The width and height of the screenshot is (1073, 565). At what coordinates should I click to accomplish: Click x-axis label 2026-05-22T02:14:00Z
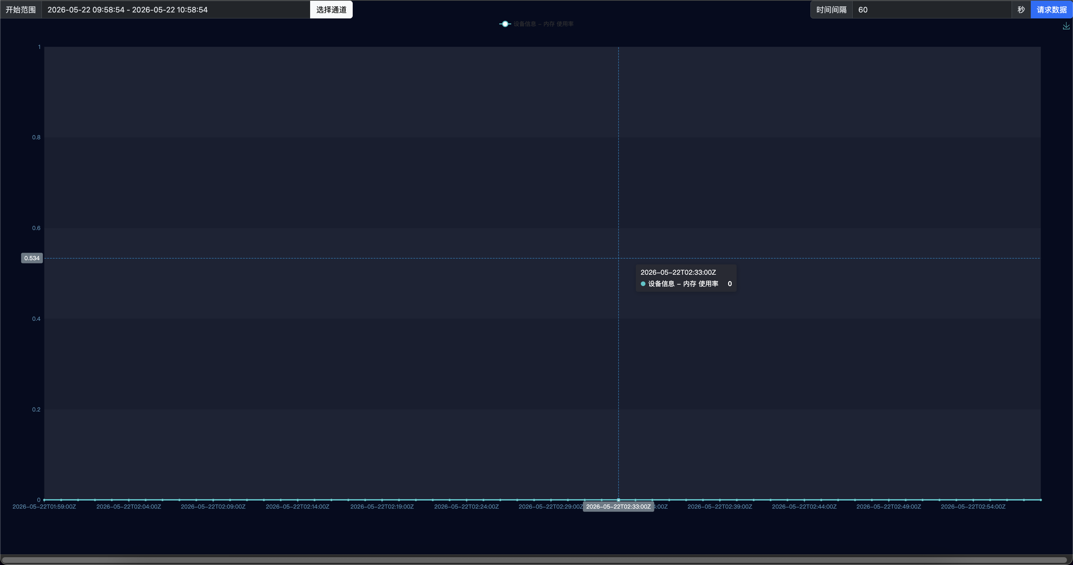[x=297, y=506]
